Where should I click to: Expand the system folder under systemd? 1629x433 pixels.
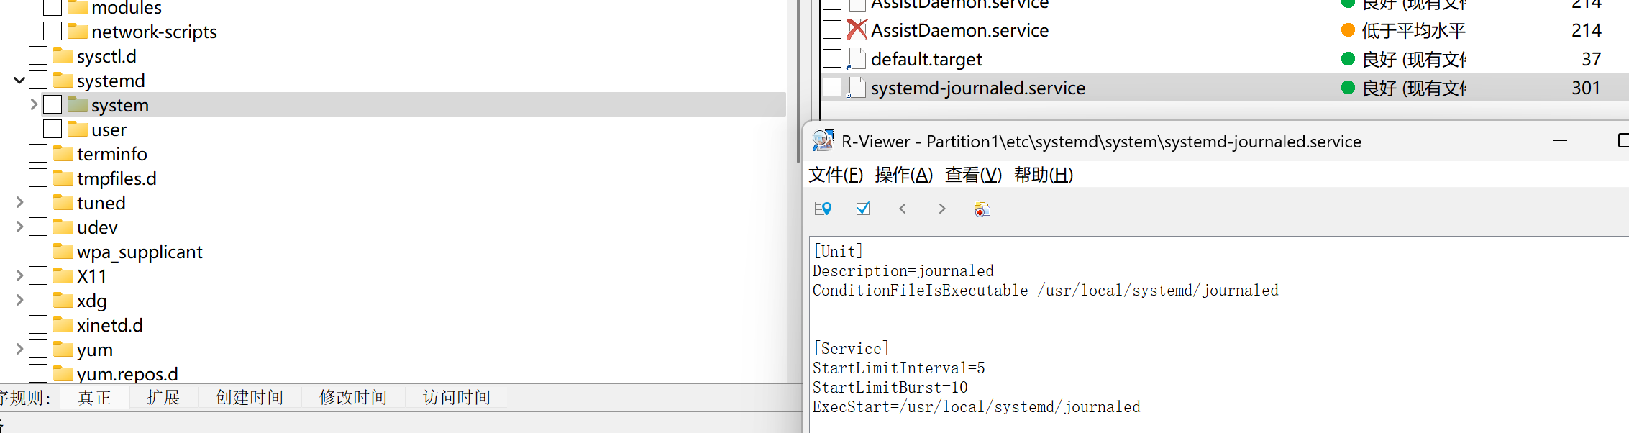click(34, 105)
